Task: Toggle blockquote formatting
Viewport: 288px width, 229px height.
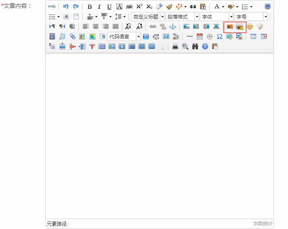Action: pyautogui.click(x=193, y=7)
